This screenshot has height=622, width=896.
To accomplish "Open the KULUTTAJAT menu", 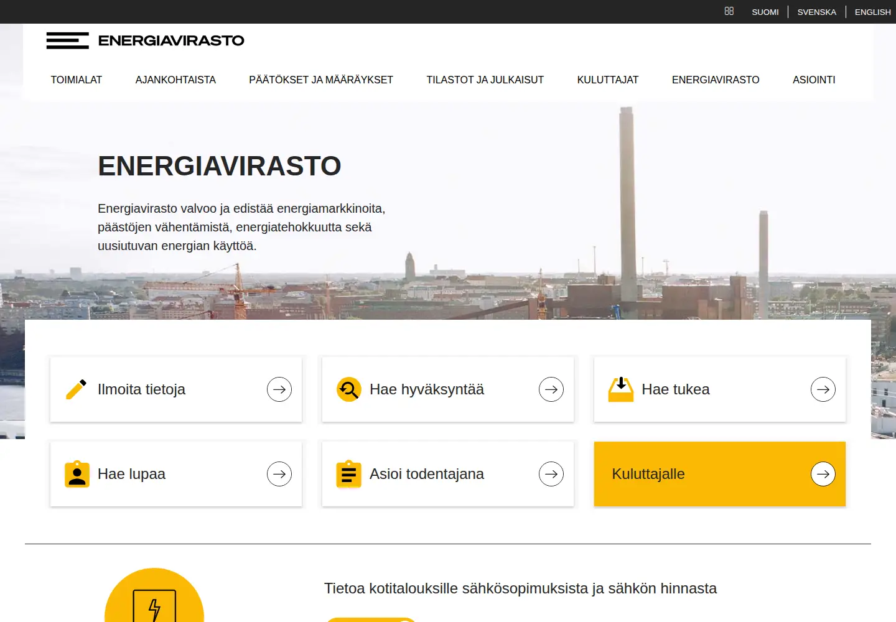I will click(608, 80).
